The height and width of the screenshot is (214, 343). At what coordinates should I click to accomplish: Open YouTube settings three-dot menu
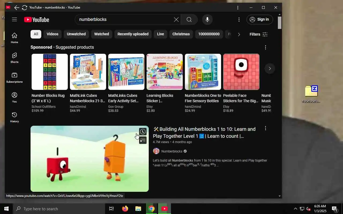pyautogui.click(x=239, y=20)
